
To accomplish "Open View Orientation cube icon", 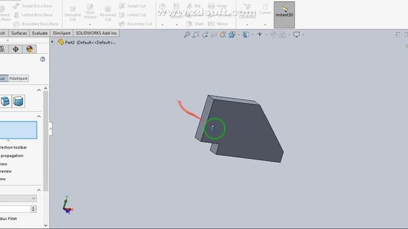I will 231,34.
